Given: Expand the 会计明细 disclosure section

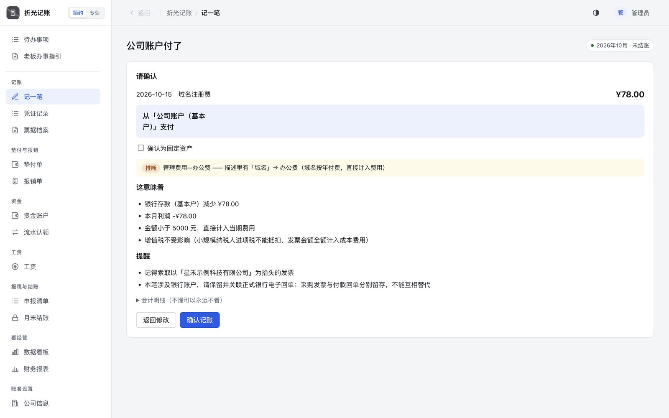Looking at the screenshot, I should click(179, 300).
